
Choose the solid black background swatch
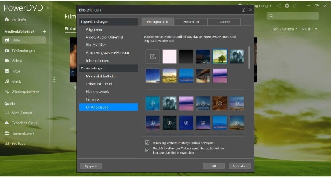tap(186, 57)
